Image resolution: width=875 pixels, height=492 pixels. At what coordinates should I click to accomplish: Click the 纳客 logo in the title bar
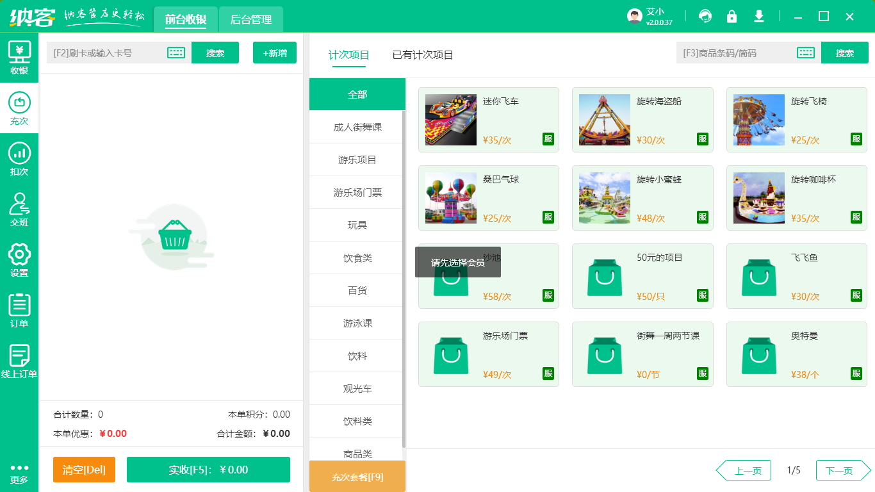[32, 17]
